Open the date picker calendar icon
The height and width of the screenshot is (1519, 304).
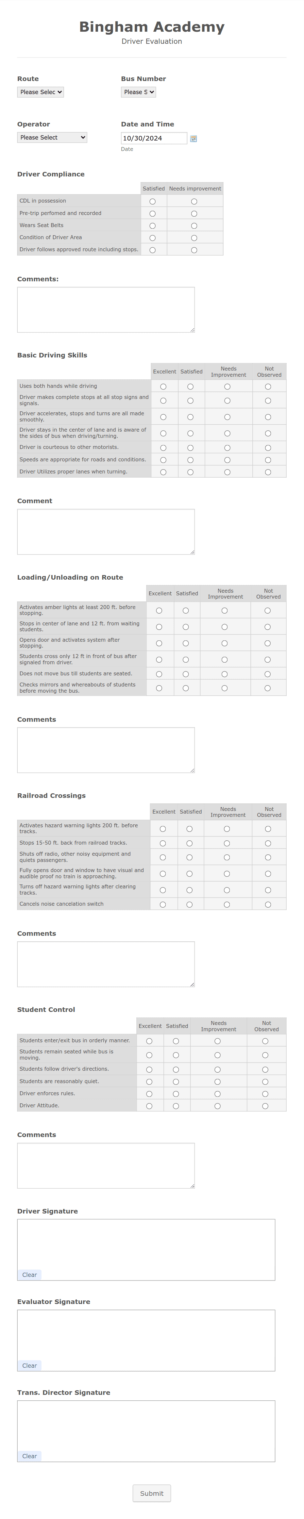coord(194,138)
